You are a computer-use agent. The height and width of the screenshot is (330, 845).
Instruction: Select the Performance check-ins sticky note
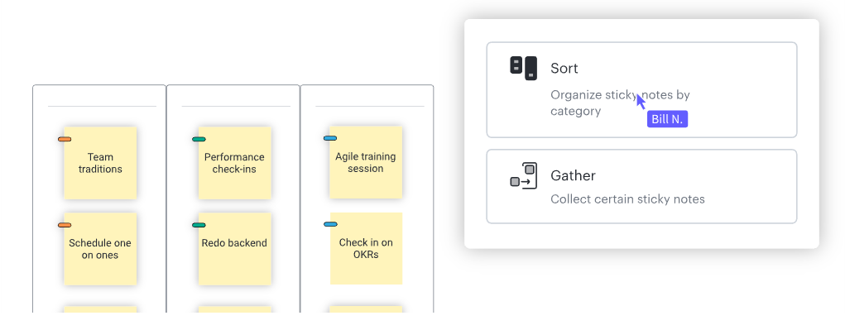pyautogui.click(x=234, y=163)
